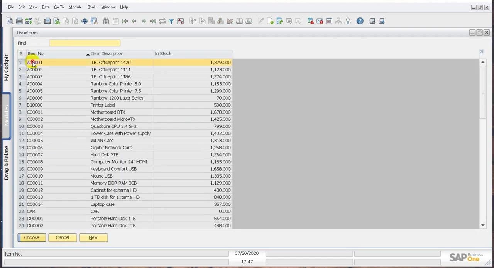The width and height of the screenshot is (494, 268).
Task: Open the Help menu
Action: [x=124, y=7]
